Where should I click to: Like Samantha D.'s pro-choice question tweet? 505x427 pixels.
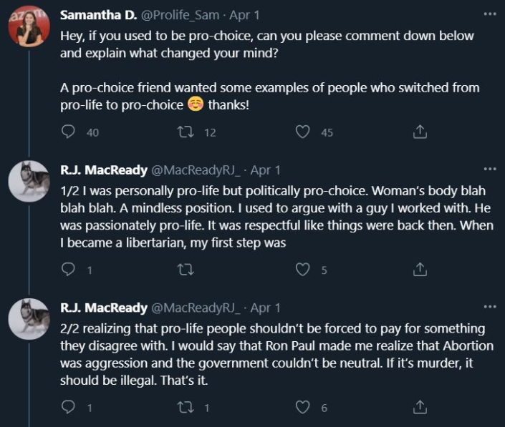(x=303, y=132)
